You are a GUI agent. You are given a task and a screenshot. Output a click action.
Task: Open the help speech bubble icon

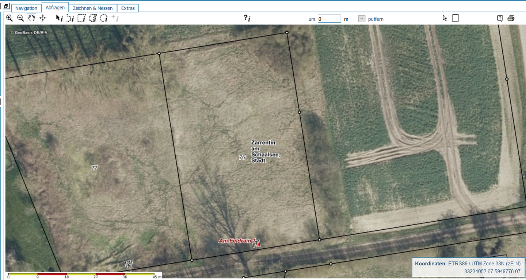click(500, 18)
